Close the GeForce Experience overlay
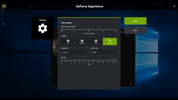The image size is (178, 100). click(x=174, y=6)
